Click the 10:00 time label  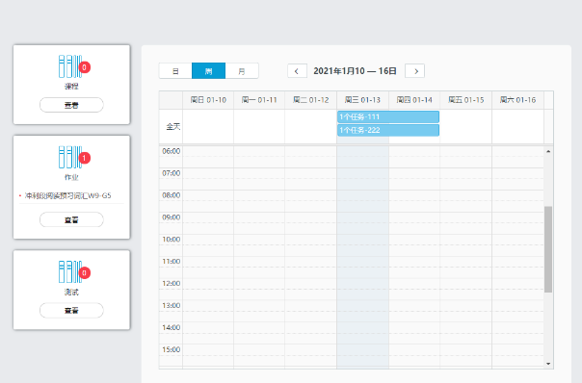(x=172, y=240)
